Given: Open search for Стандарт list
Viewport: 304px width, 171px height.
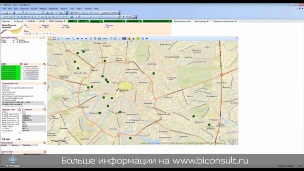Looking at the screenshot, I should pyautogui.click(x=45, y=110).
